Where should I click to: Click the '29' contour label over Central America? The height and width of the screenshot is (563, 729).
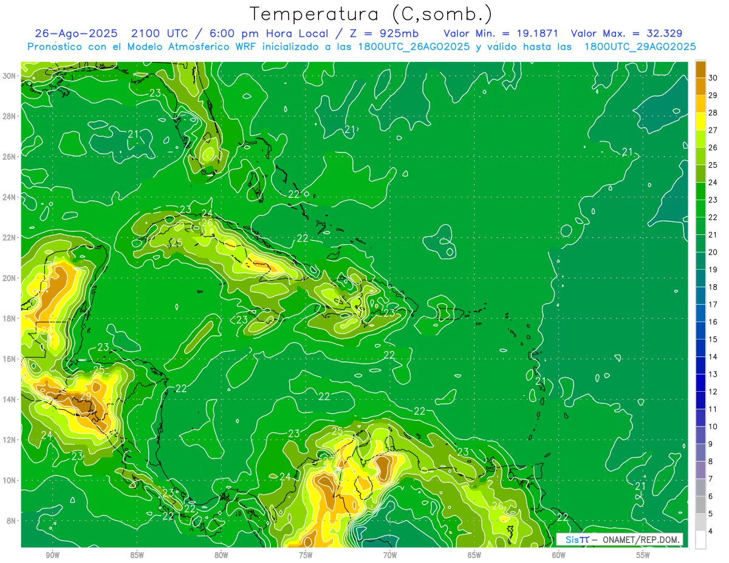pos(86,395)
